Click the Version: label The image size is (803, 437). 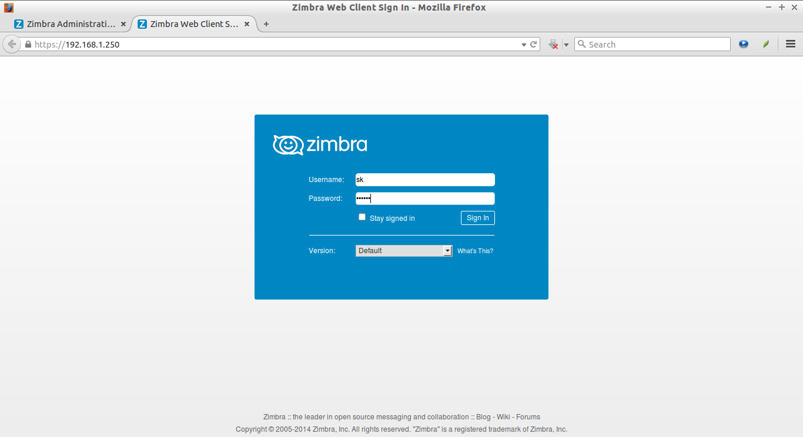click(322, 251)
